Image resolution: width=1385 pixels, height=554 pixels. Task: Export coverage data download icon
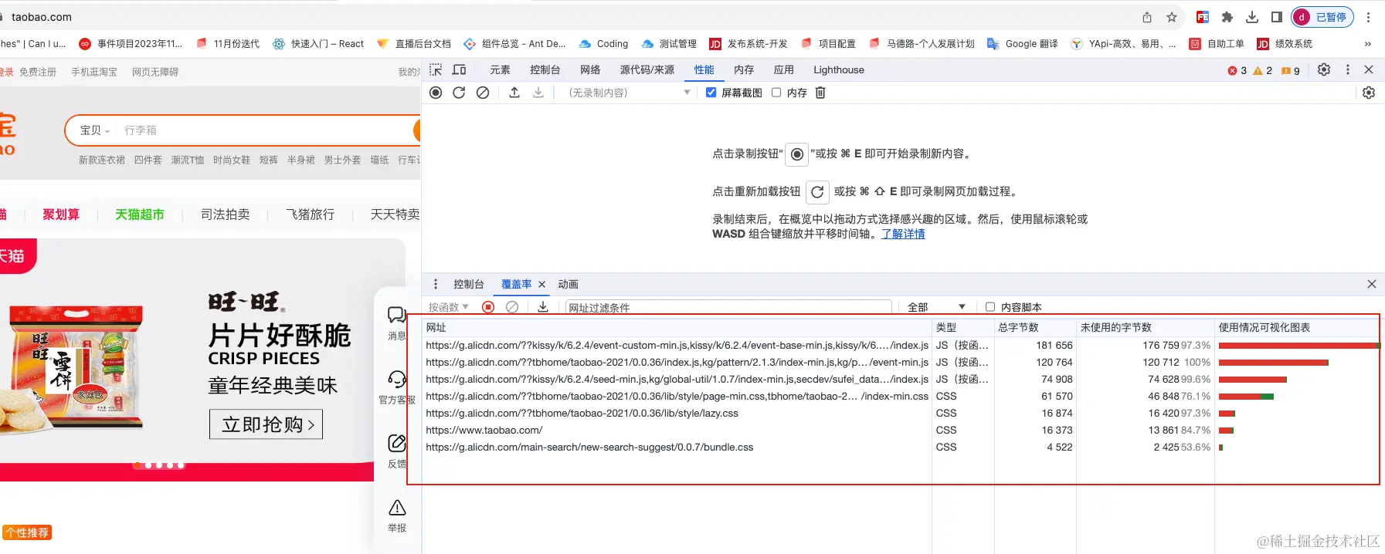tap(543, 307)
